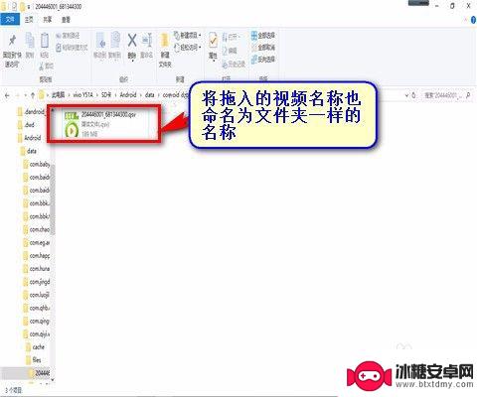Select Paste shortcut (粘贴快捷方式) in ribbon
Viewport: 477px width, 397px height.
point(72,48)
